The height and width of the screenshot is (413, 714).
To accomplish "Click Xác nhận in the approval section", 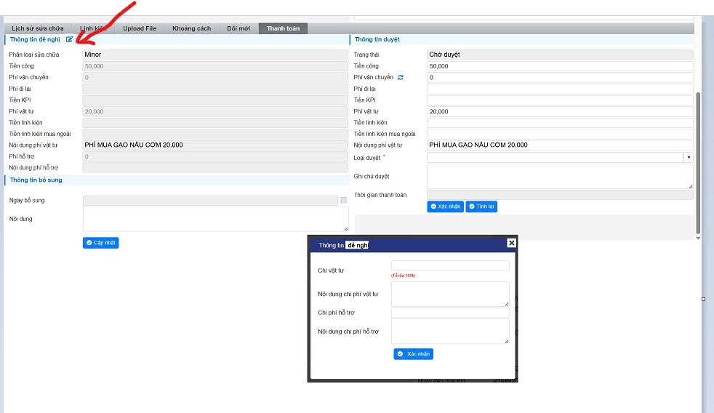I will pyautogui.click(x=446, y=206).
